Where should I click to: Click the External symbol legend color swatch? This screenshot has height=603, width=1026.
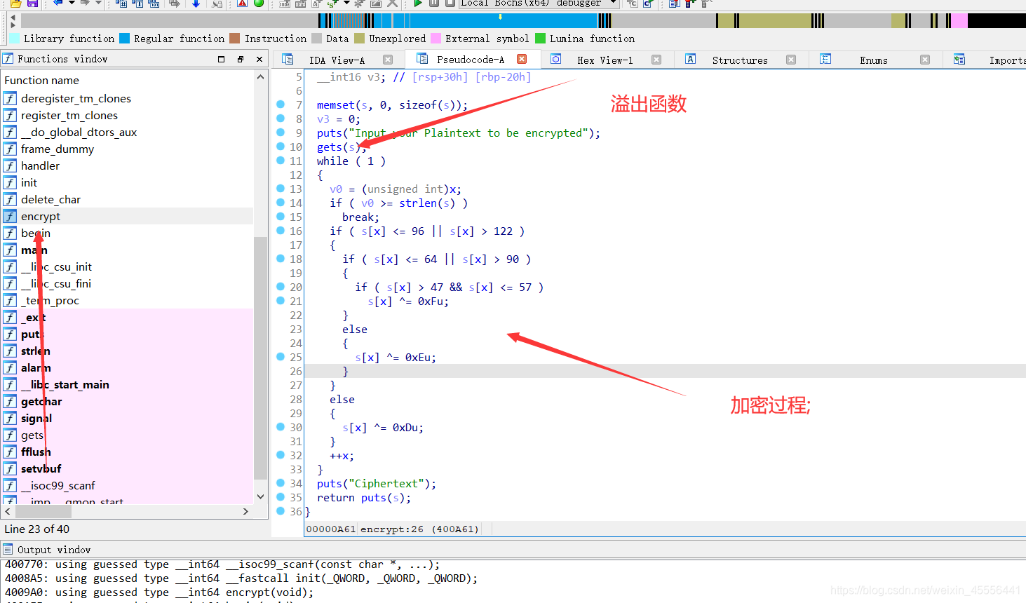click(436, 39)
